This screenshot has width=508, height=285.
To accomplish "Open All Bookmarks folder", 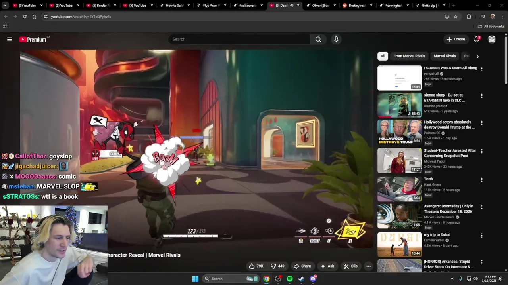I will tap(491, 27).
